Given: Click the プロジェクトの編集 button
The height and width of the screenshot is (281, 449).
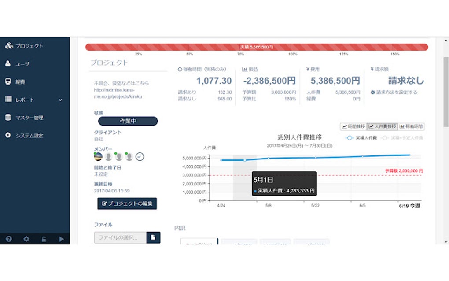Looking at the screenshot, I should coord(127,203).
